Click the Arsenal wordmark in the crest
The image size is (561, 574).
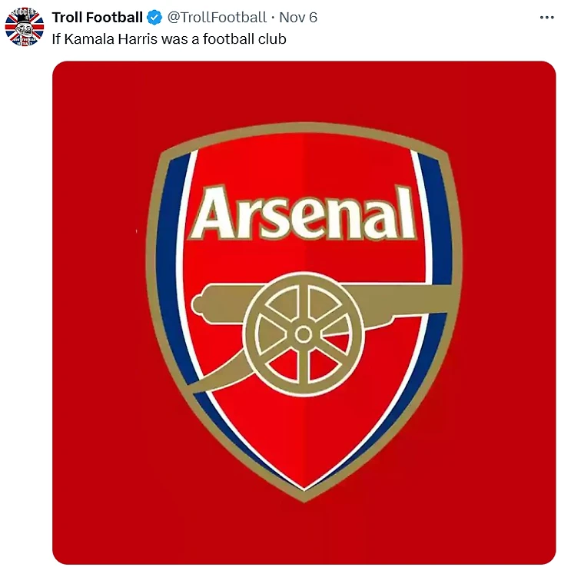point(304,213)
